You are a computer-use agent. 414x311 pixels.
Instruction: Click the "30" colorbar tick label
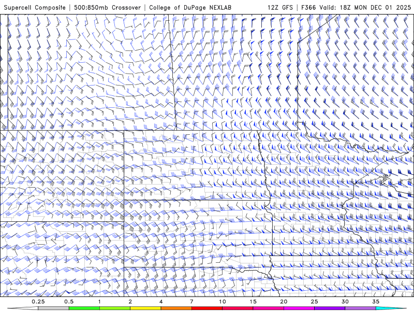(x=345, y=302)
